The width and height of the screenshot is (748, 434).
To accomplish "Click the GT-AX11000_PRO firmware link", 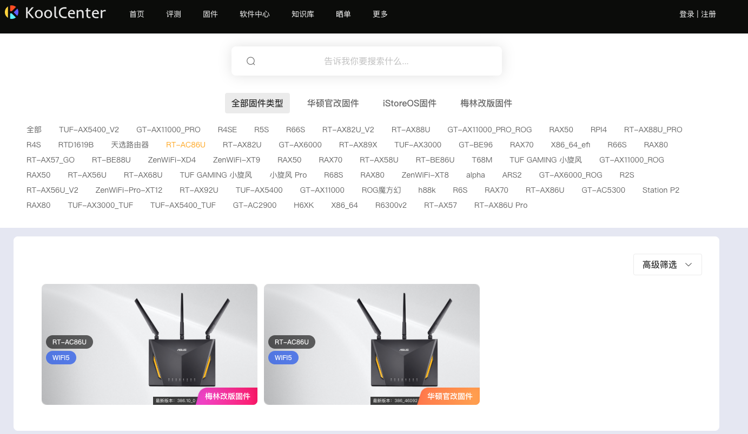I will [x=168, y=129].
